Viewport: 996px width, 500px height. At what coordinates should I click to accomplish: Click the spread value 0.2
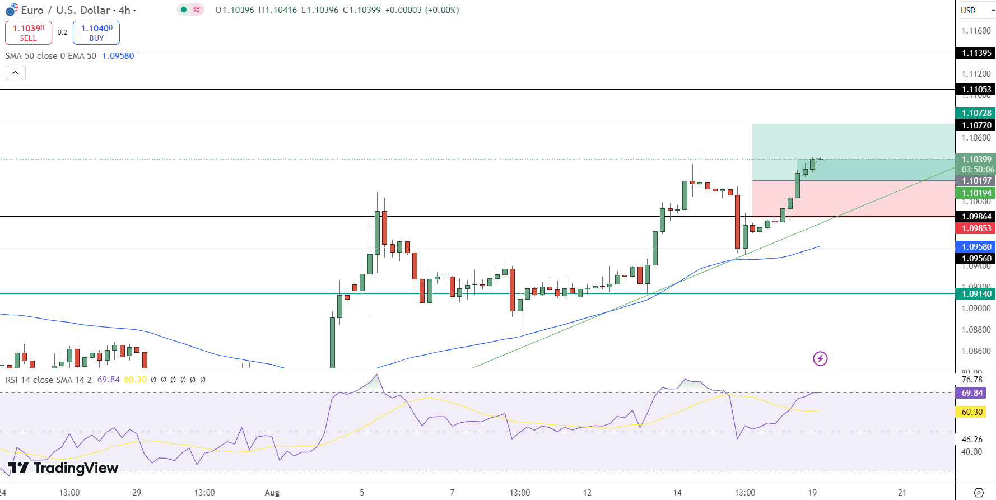[63, 32]
